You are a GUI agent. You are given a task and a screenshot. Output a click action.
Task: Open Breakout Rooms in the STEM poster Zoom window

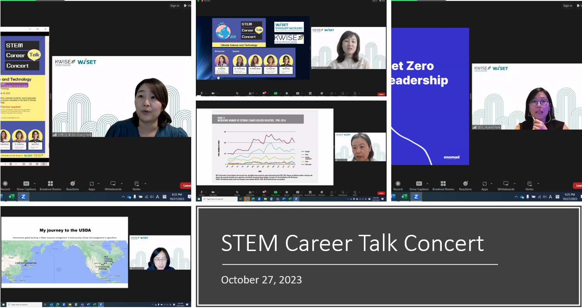[x=50, y=185]
